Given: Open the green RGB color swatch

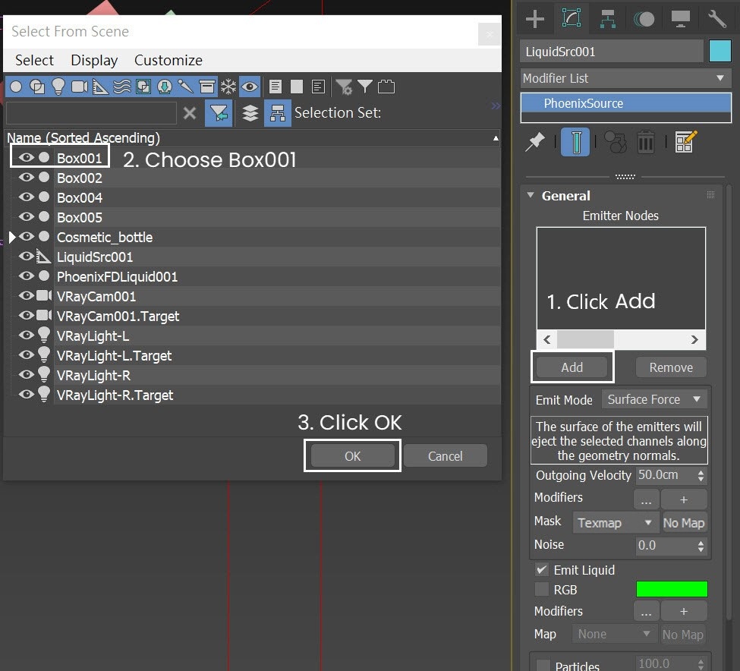Looking at the screenshot, I should pyautogui.click(x=672, y=589).
